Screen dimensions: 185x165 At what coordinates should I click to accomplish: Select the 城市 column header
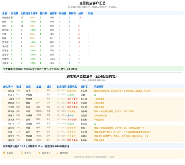click(x=49, y=87)
